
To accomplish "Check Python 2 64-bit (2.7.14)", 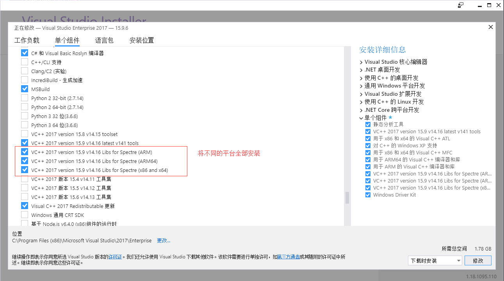I will click(25, 107).
